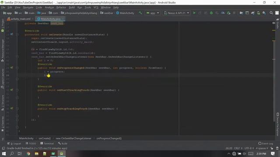Open Favorites side tool window

(3, 124)
